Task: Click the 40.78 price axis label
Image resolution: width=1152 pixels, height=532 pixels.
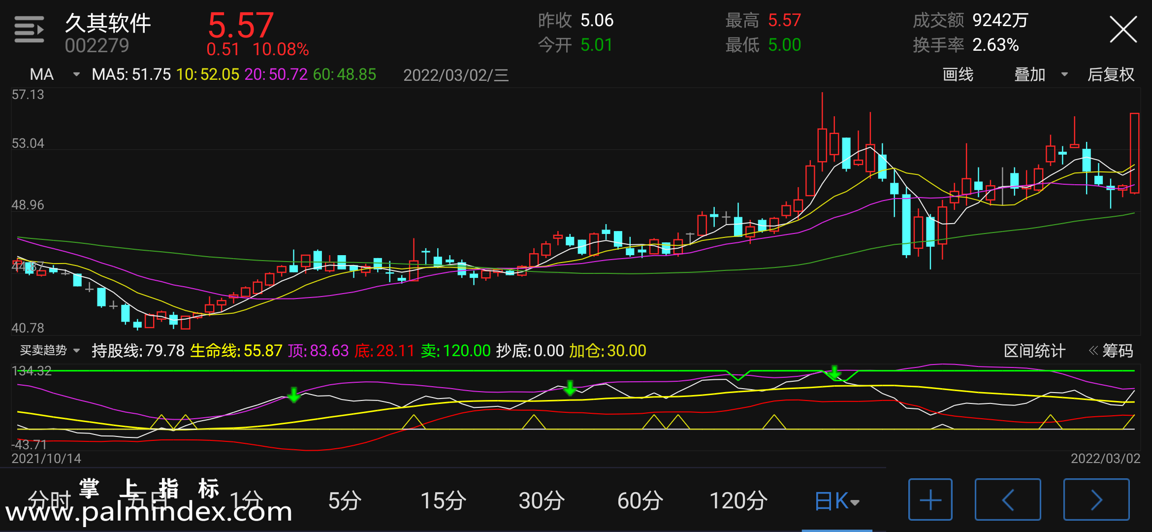Action: coord(28,328)
